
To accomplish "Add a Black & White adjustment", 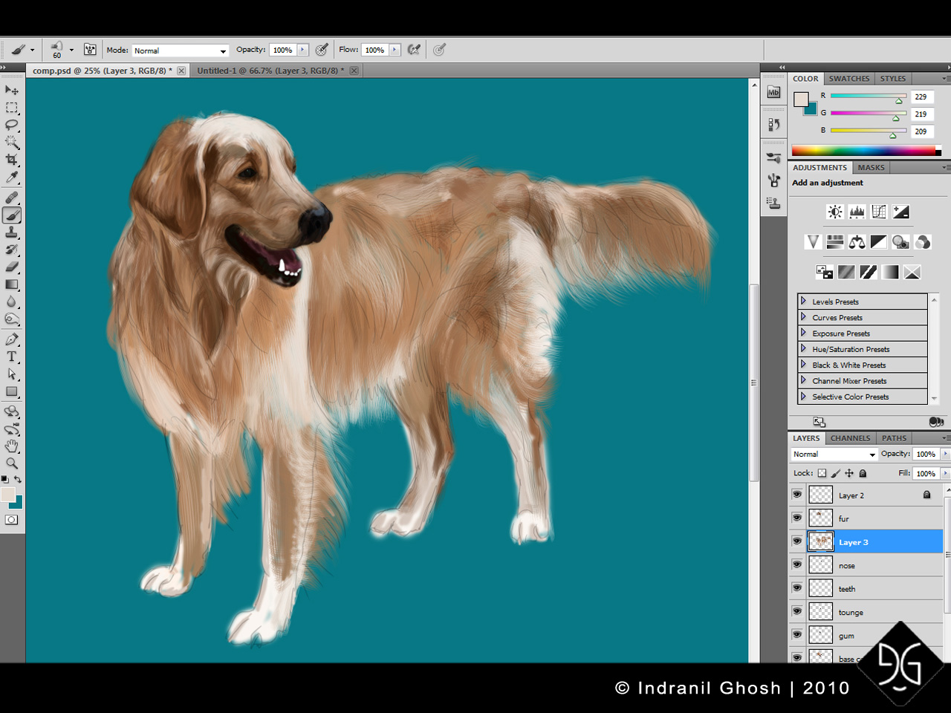I will pyautogui.click(x=878, y=241).
